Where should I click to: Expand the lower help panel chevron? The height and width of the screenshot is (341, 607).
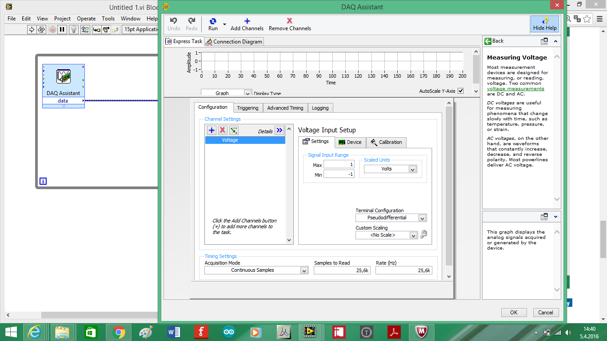[x=555, y=217]
